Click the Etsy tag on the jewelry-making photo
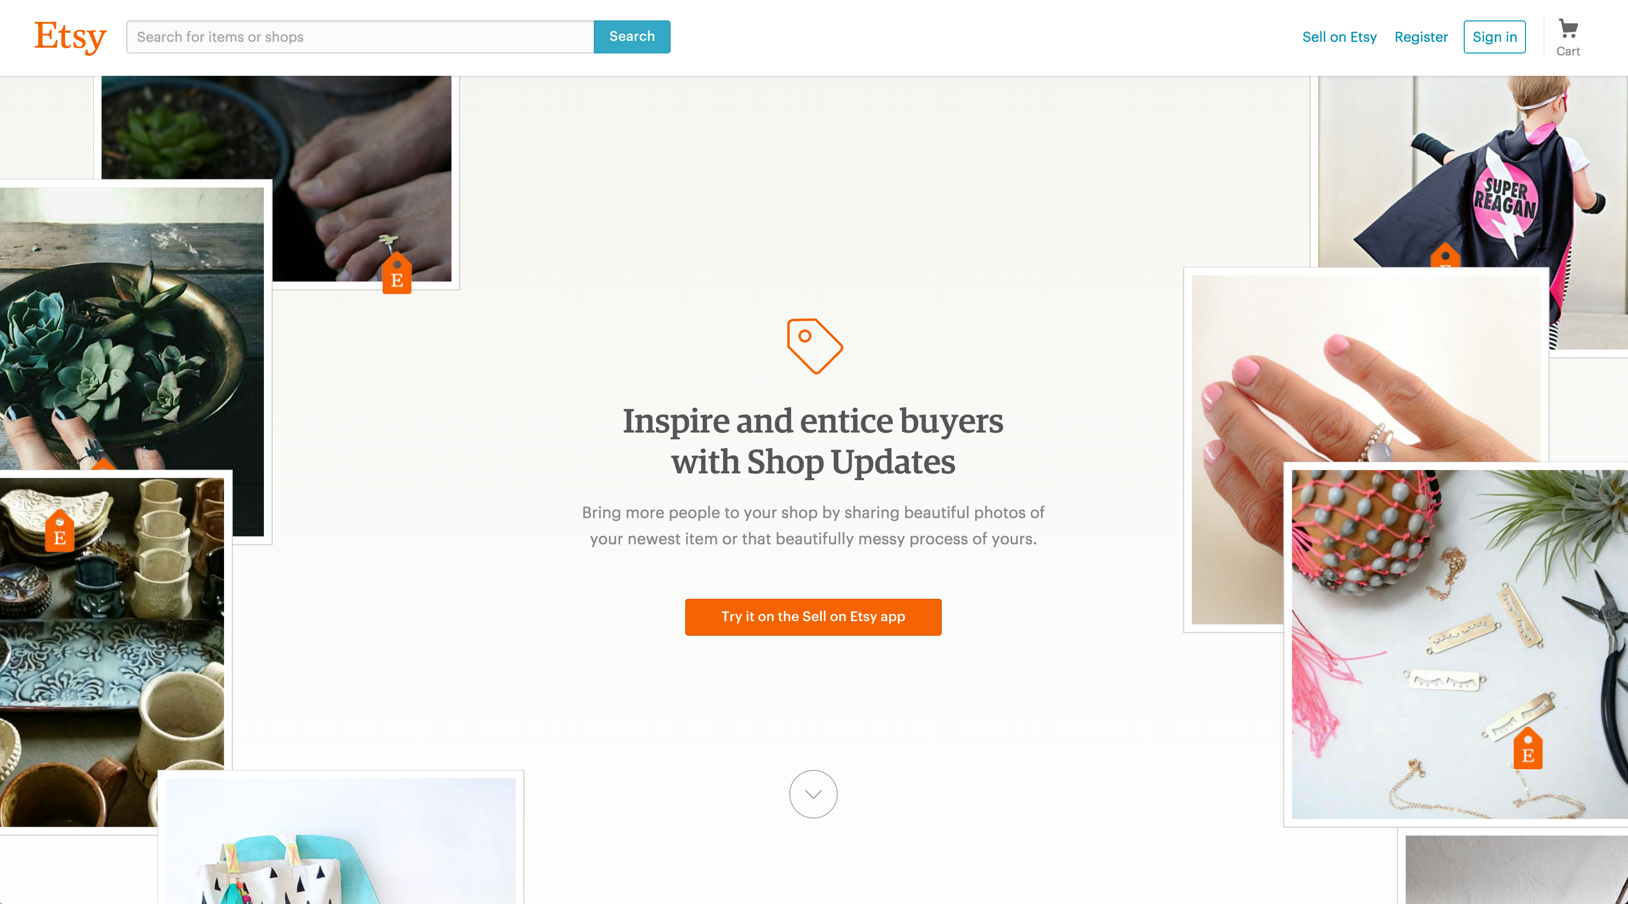 pos(1527,748)
